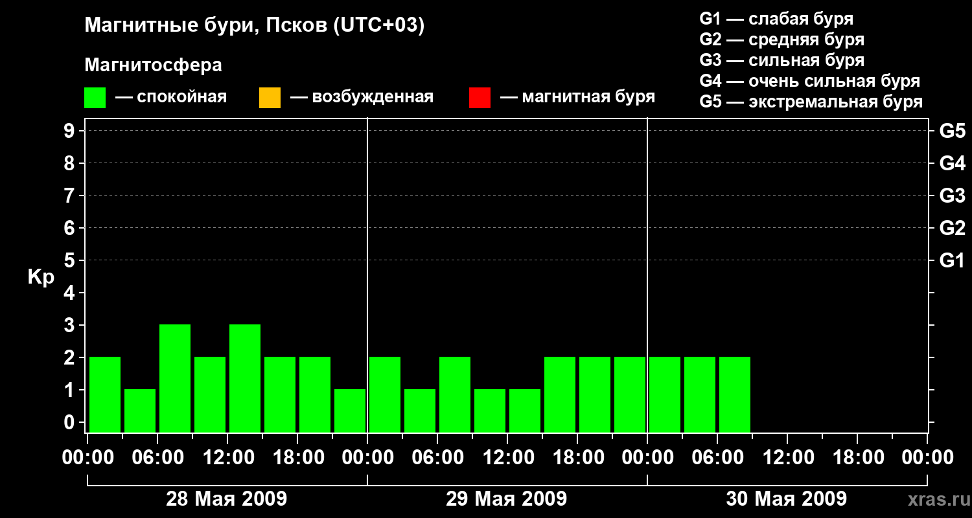Image resolution: width=972 pixels, height=518 pixels.
Task: Select the 'G2 — средняя буря' legend line
Action: [x=782, y=39]
